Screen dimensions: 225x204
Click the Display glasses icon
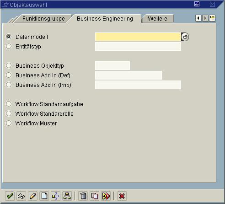[21, 196]
